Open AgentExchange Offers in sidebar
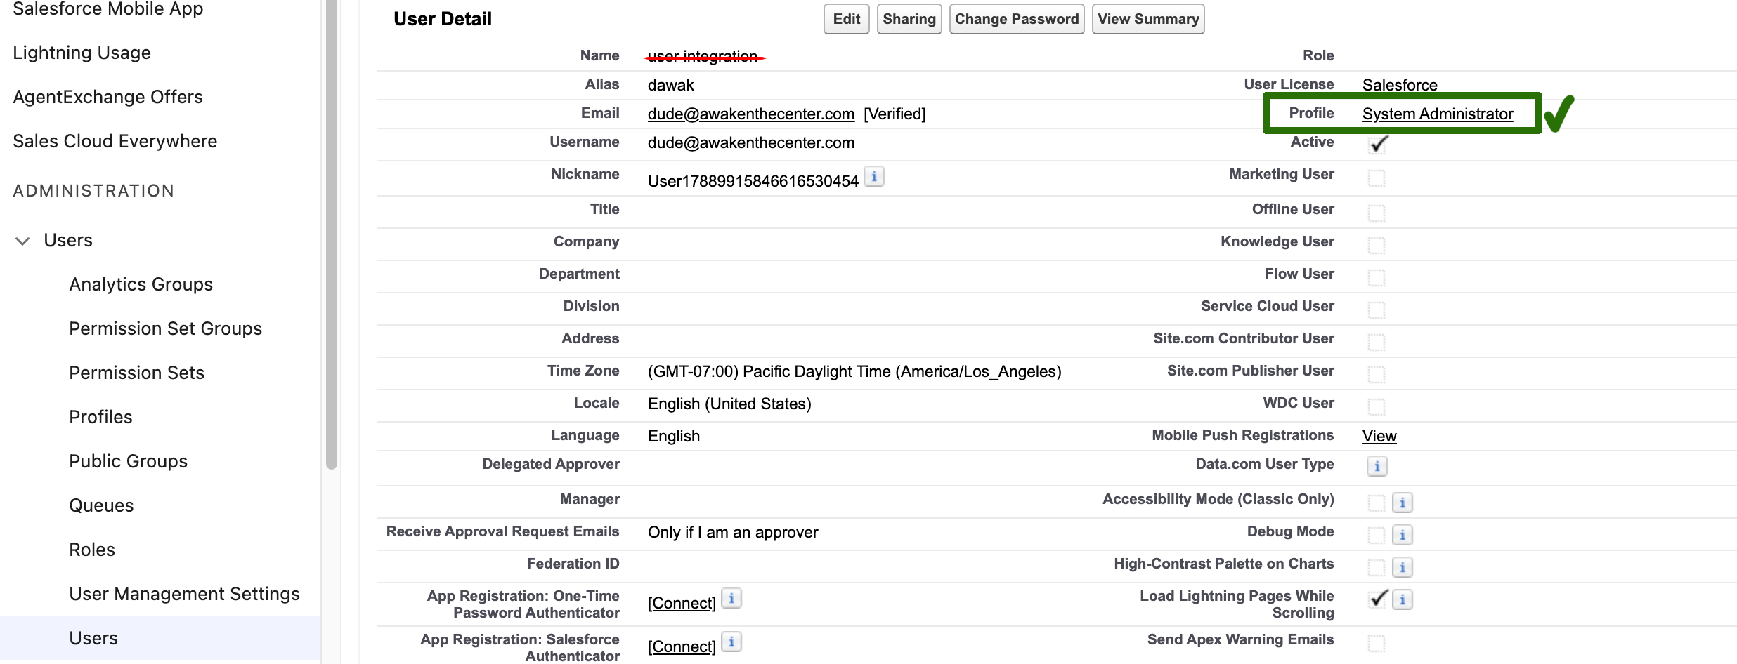Image resolution: width=1737 pixels, height=664 pixels. (108, 97)
